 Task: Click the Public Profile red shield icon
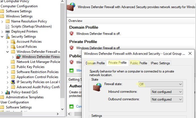[x=72, y=62]
